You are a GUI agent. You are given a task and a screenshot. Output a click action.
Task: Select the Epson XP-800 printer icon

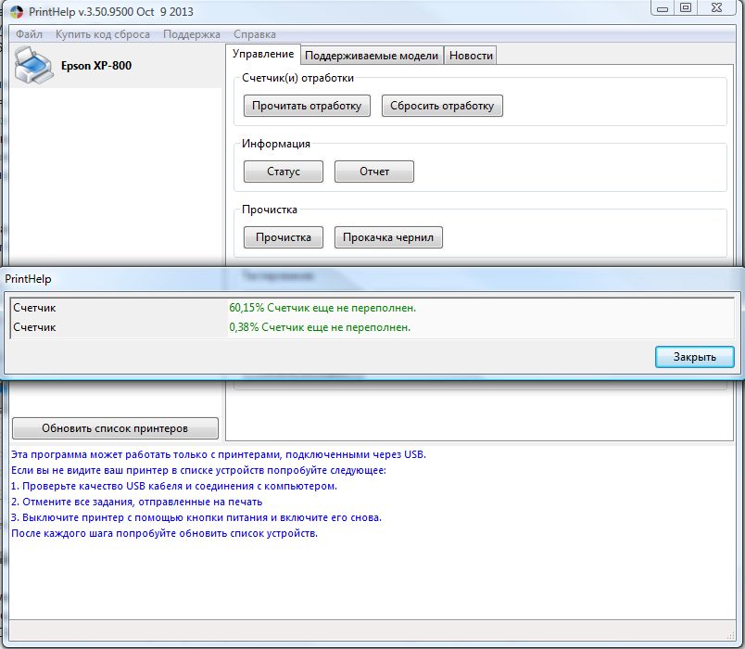tap(32, 66)
